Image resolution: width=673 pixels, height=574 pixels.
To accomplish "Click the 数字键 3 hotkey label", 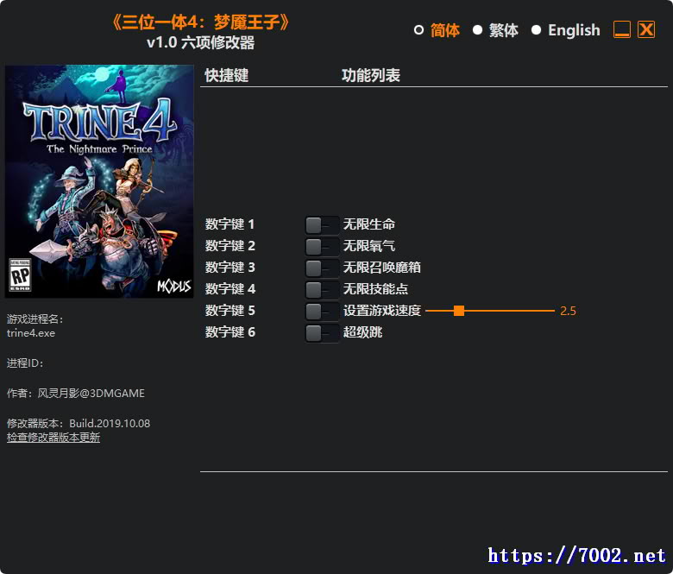I will (230, 267).
